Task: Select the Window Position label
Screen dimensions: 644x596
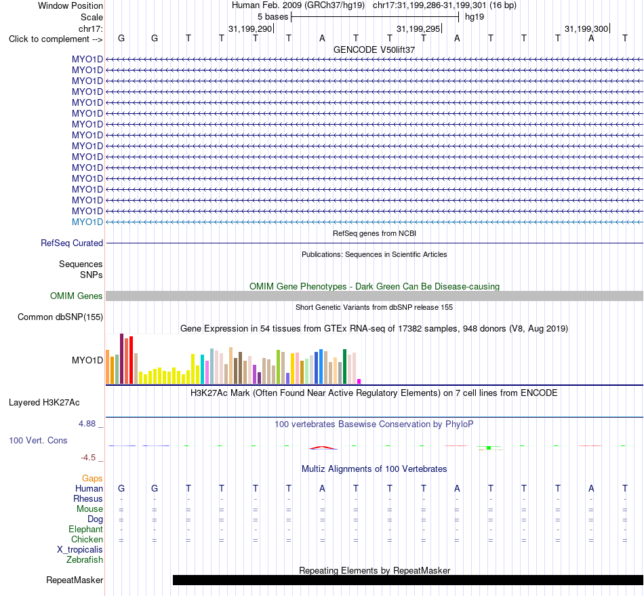Action: [71, 5]
